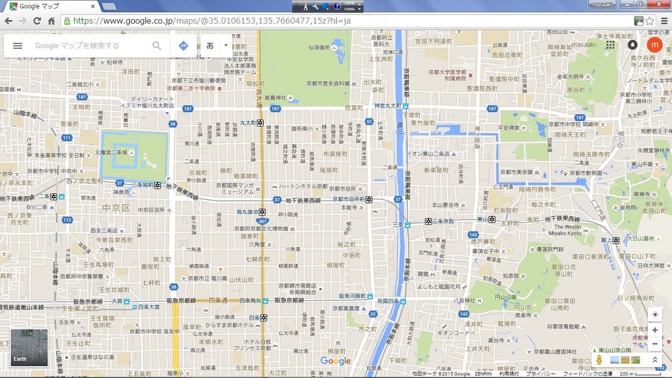Image resolution: width=672 pixels, height=378 pixels.
Task: Click the 中京区 ward label
Action: [115, 208]
